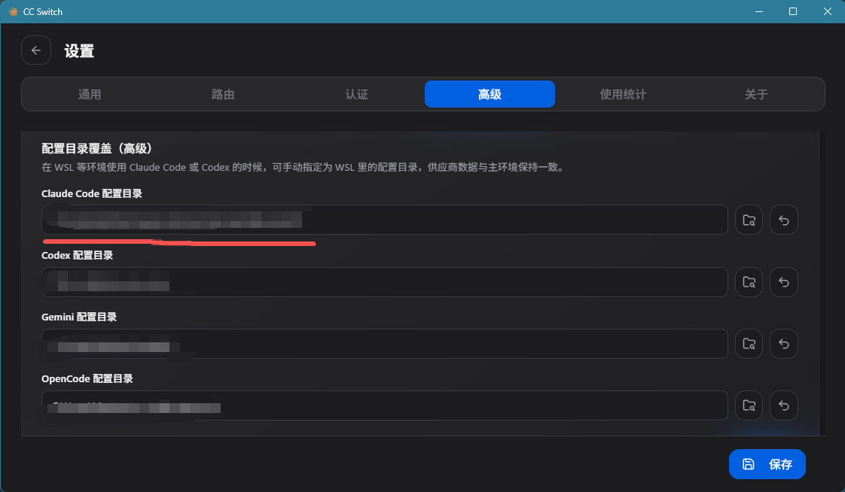Select the 高级 tab
Image resolution: width=845 pixels, height=492 pixels.
(x=490, y=94)
